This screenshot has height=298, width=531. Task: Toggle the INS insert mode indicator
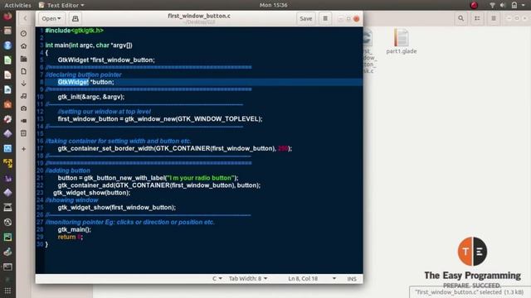(352, 279)
